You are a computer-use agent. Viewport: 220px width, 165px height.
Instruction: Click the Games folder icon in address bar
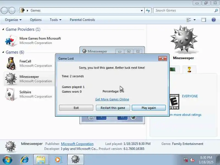(23, 10)
